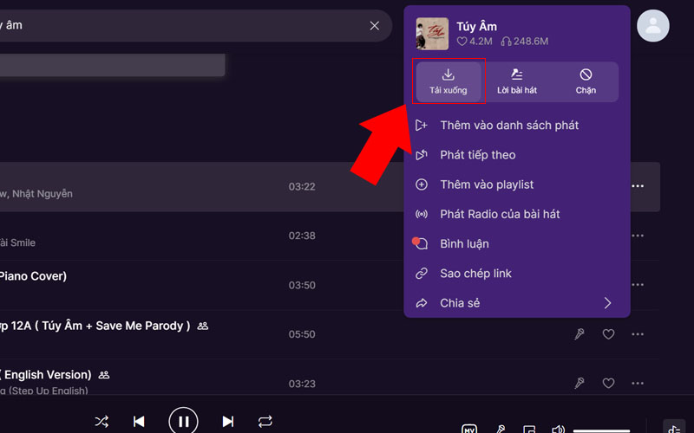Screen dimensions: 694x433
Task: Sing karaoke for the Save Me Parody song
Action: point(579,334)
